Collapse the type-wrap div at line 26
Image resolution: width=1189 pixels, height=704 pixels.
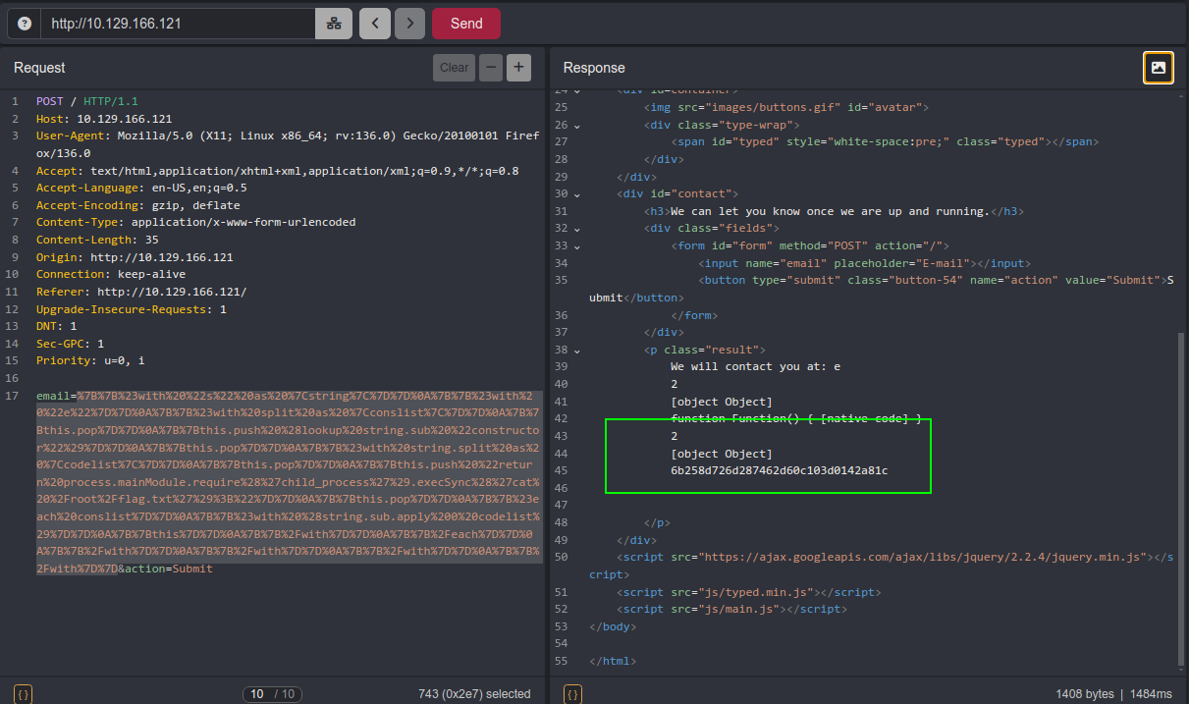click(576, 126)
